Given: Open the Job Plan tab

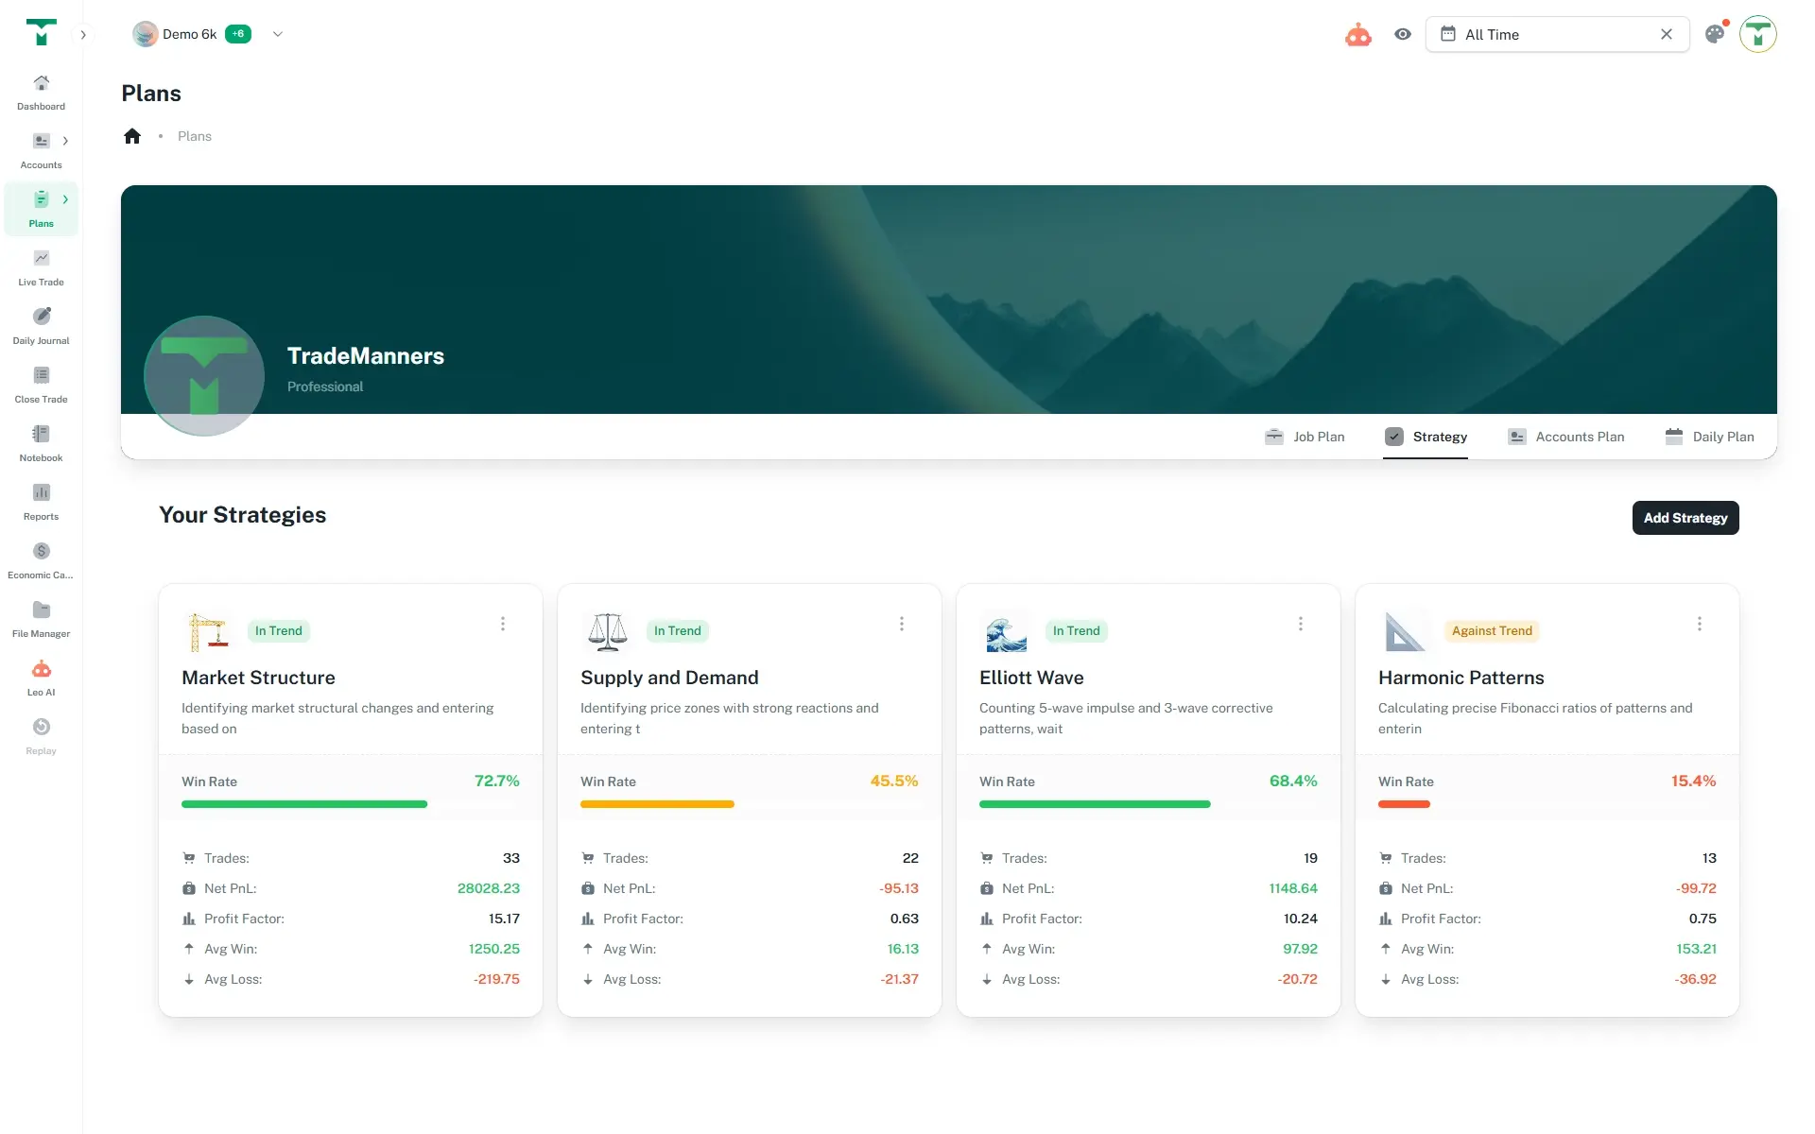Looking at the screenshot, I should coord(1305,437).
